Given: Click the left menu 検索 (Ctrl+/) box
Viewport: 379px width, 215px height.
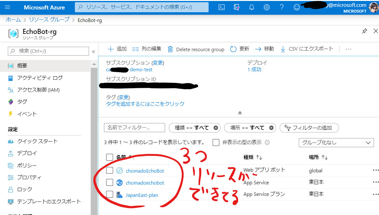Looking at the screenshot, I should [x=48, y=51].
